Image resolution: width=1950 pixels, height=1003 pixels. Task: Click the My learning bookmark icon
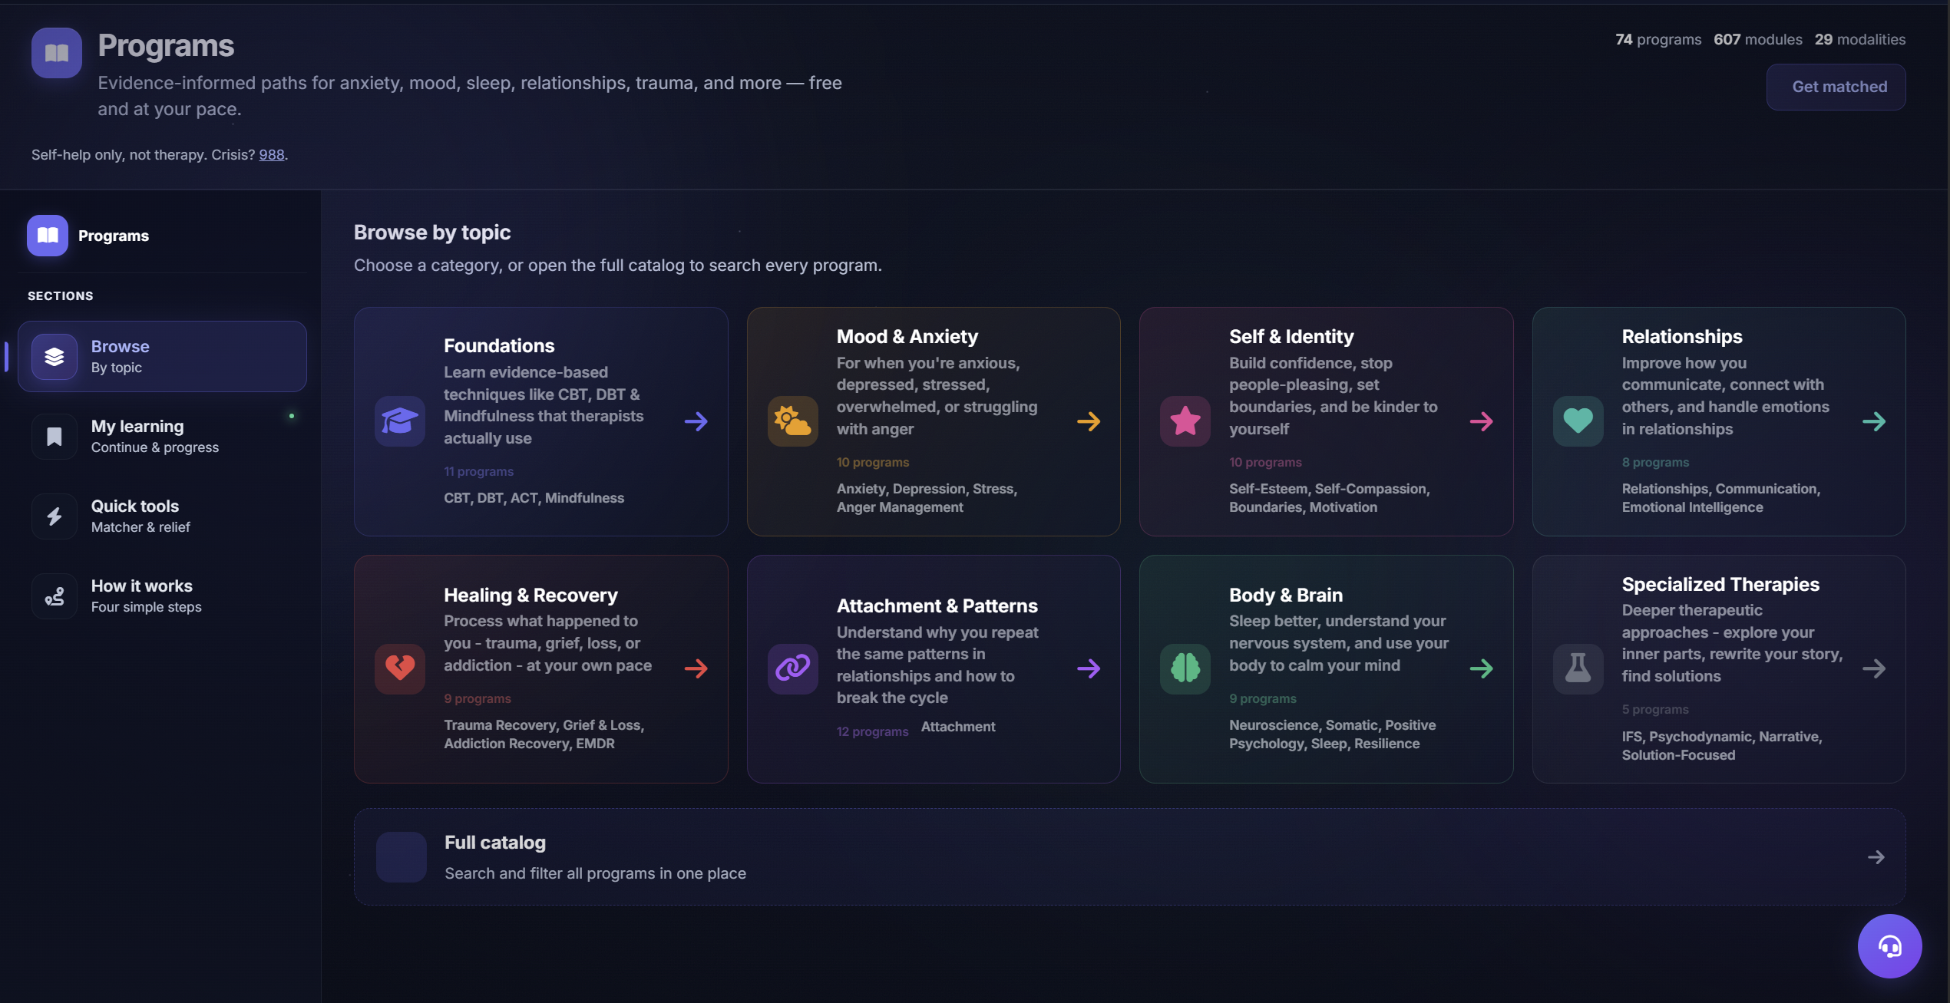55,437
